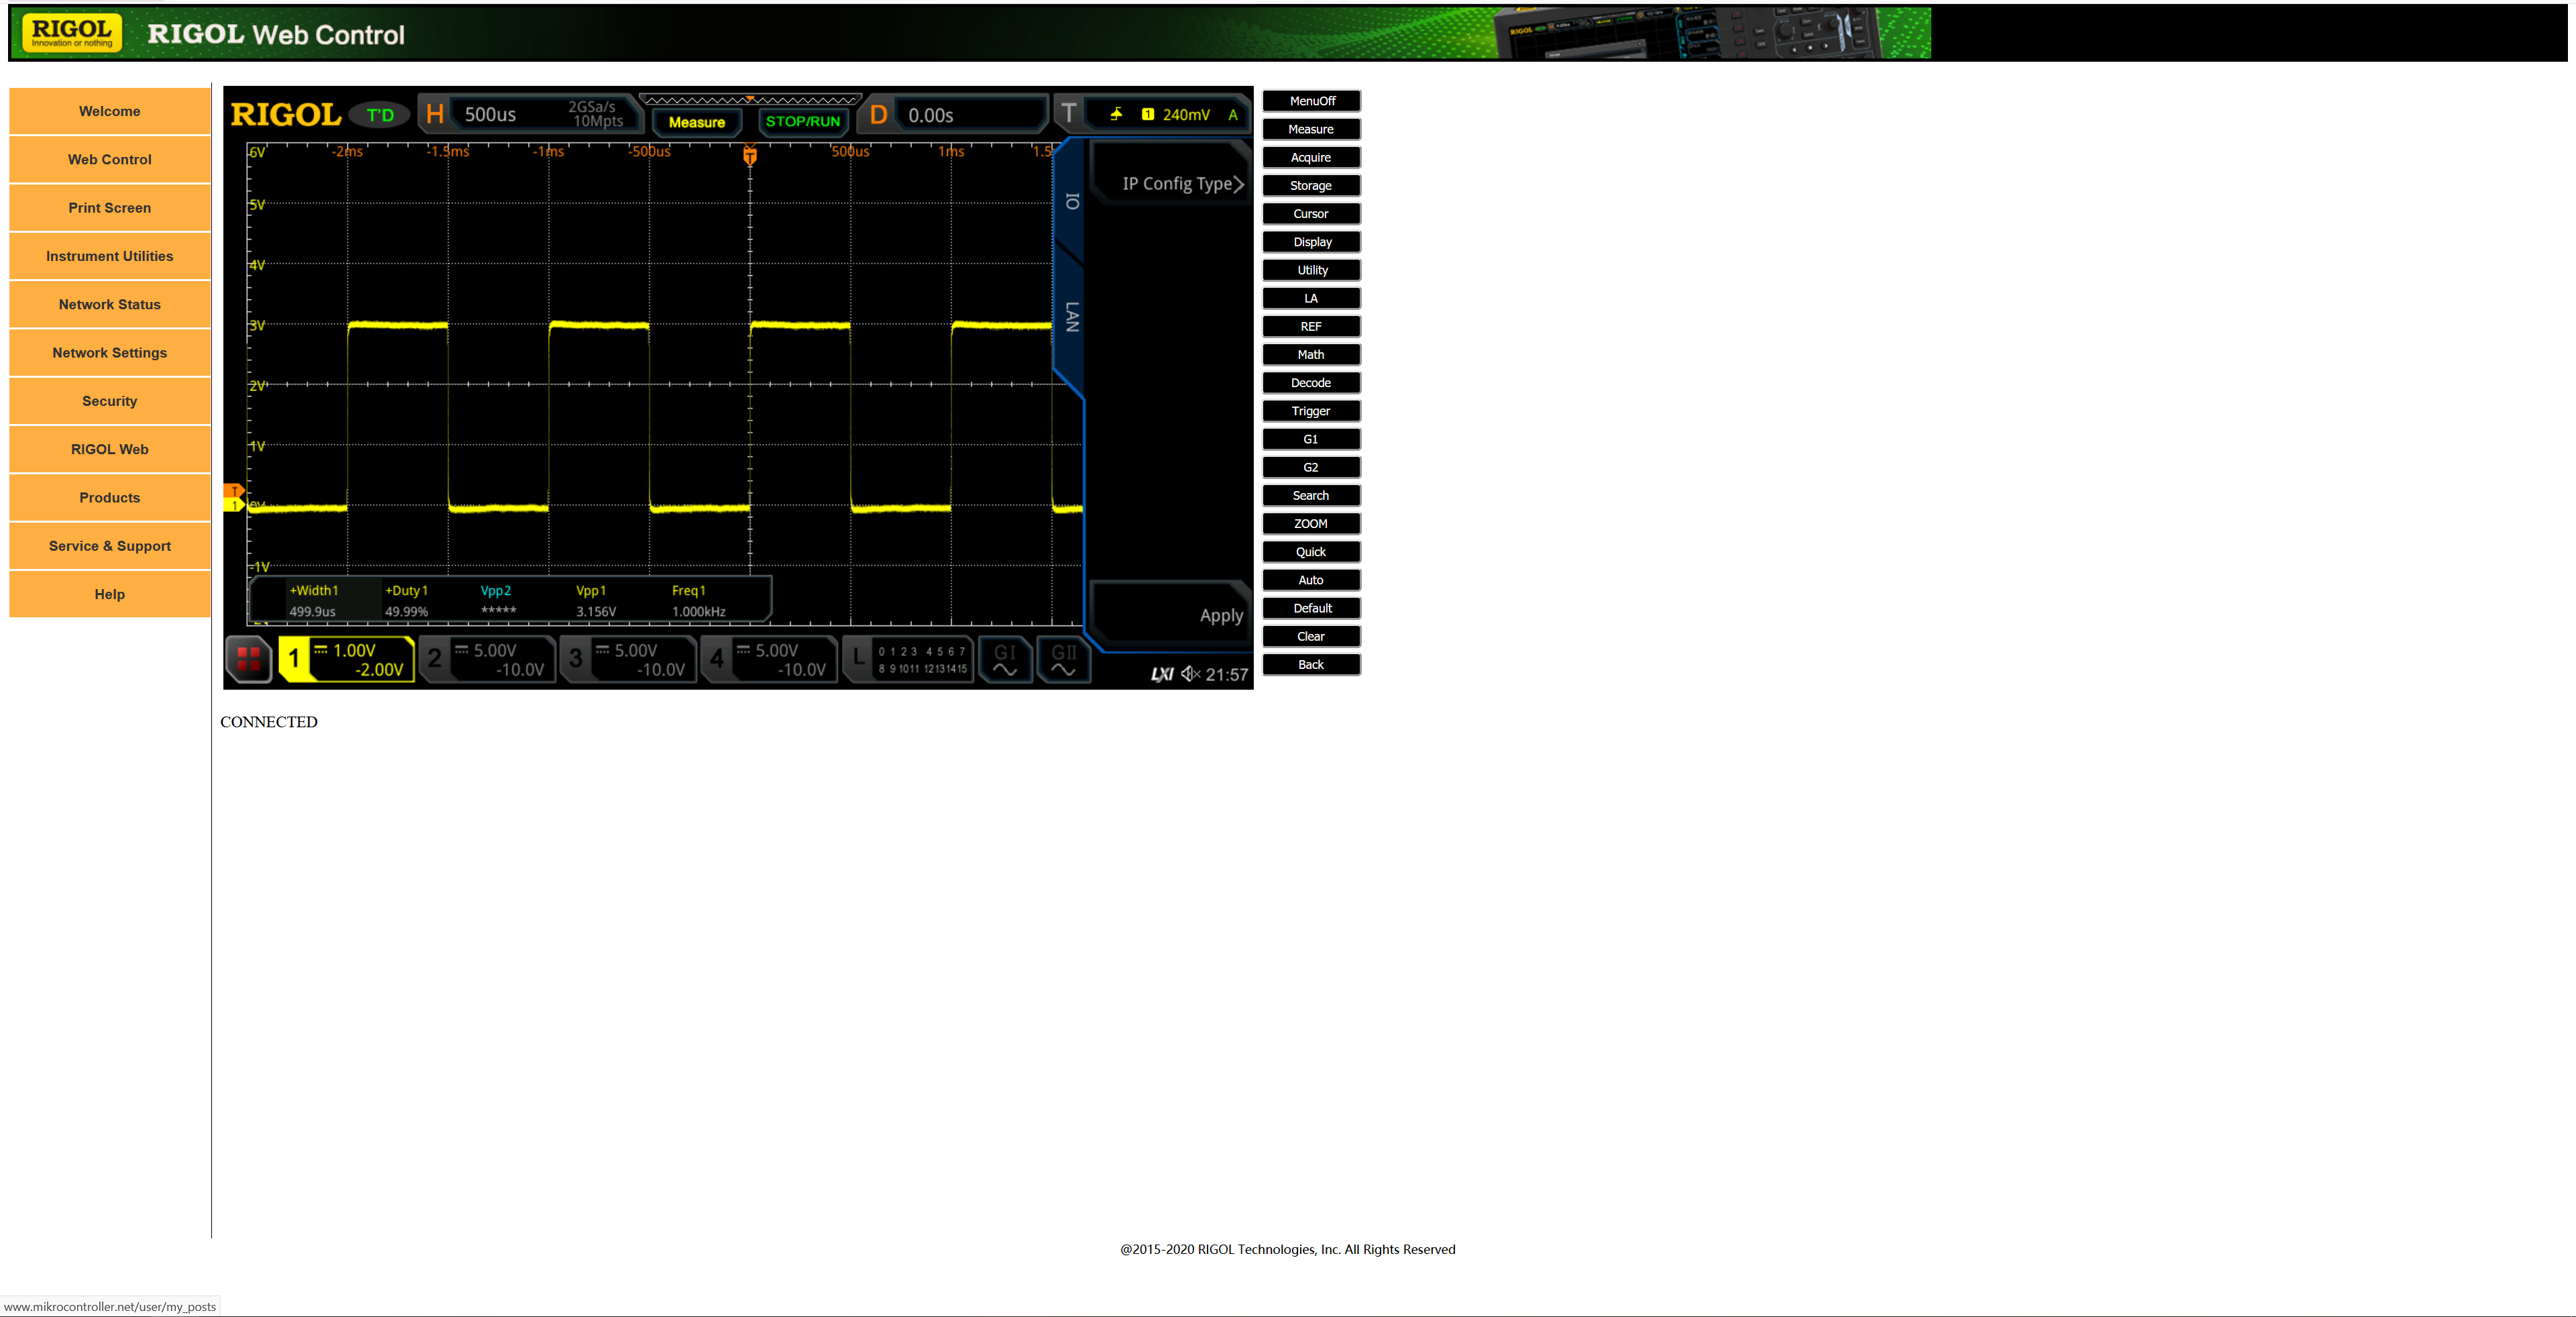View Network Status page

[110, 304]
